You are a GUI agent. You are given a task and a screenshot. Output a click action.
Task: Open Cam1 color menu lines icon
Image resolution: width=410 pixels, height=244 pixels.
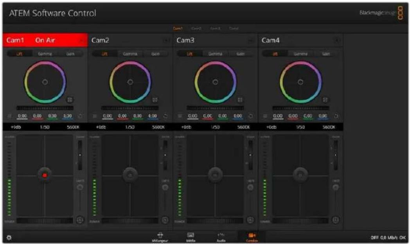coord(9,116)
